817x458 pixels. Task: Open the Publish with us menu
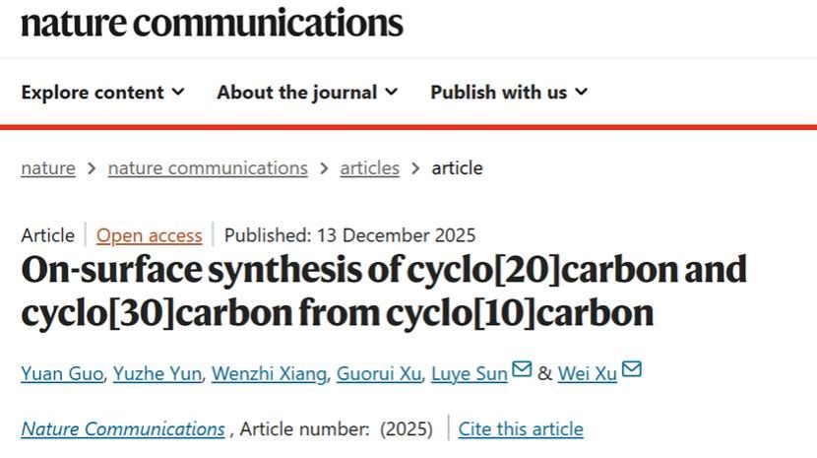[498, 93]
